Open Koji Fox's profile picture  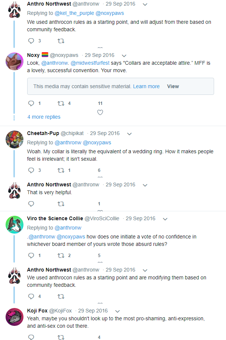15,317
